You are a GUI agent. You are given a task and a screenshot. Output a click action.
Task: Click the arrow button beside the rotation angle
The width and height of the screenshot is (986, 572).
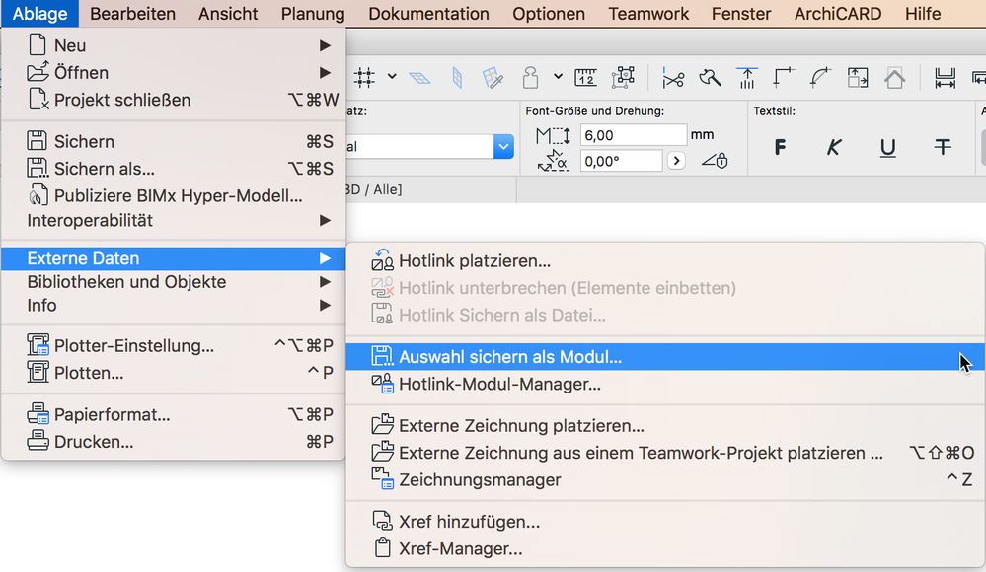tap(677, 159)
